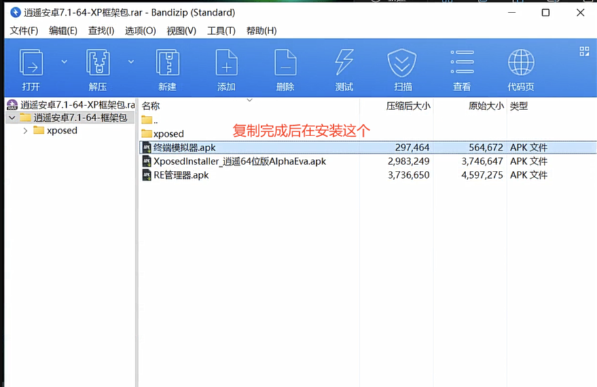Minimize the Bandizip window
Image resolution: width=597 pixels, height=387 pixels.
(512, 12)
